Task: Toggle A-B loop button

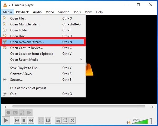Action: [x=22, y=113]
